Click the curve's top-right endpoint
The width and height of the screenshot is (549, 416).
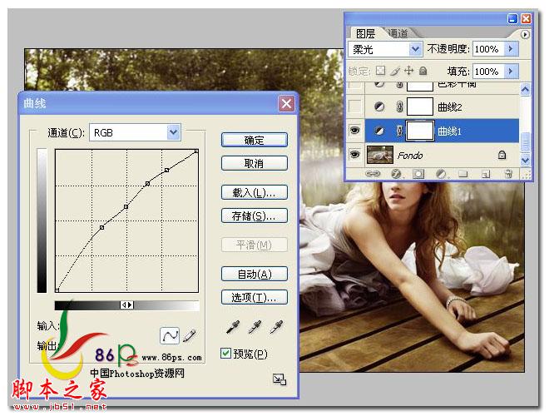point(197,151)
